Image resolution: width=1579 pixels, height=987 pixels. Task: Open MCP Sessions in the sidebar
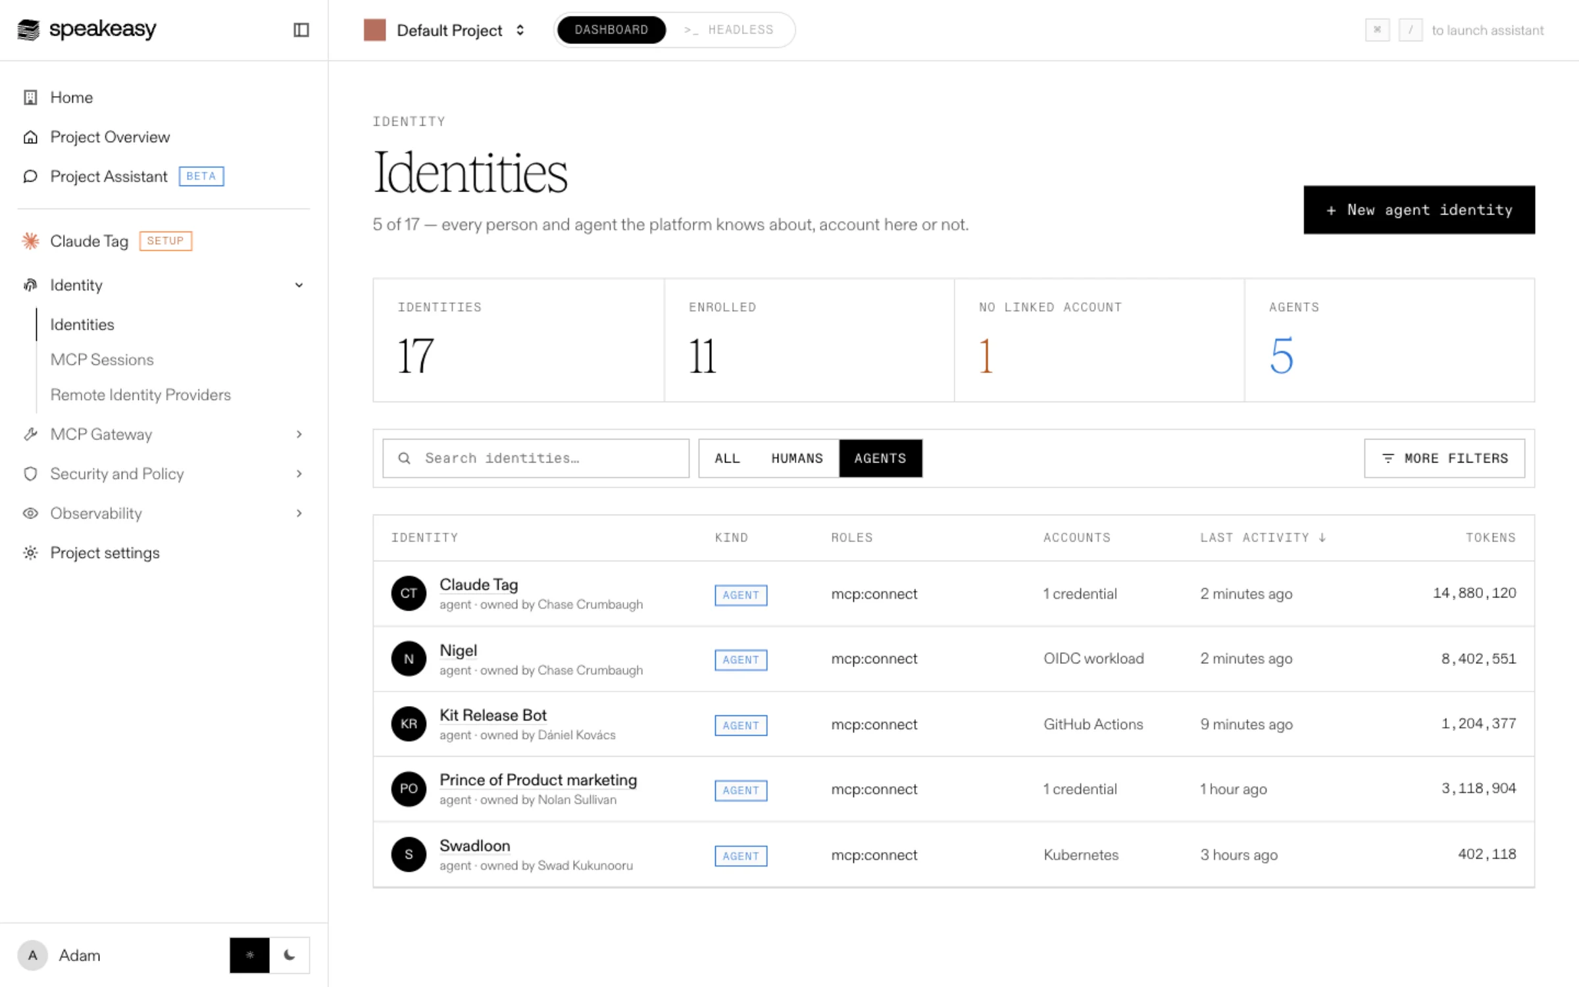pos(102,360)
